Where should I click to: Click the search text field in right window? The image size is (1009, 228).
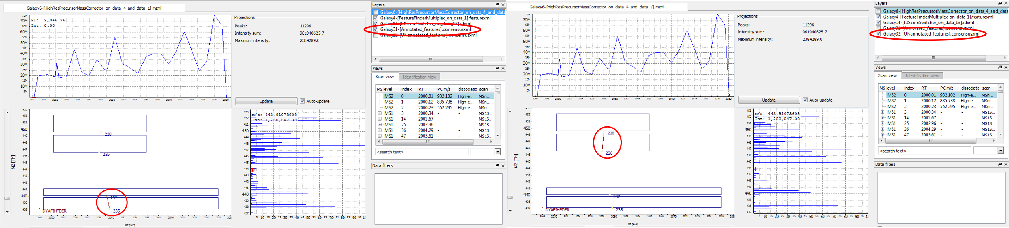pyautogui.click(x=925, y=151)
